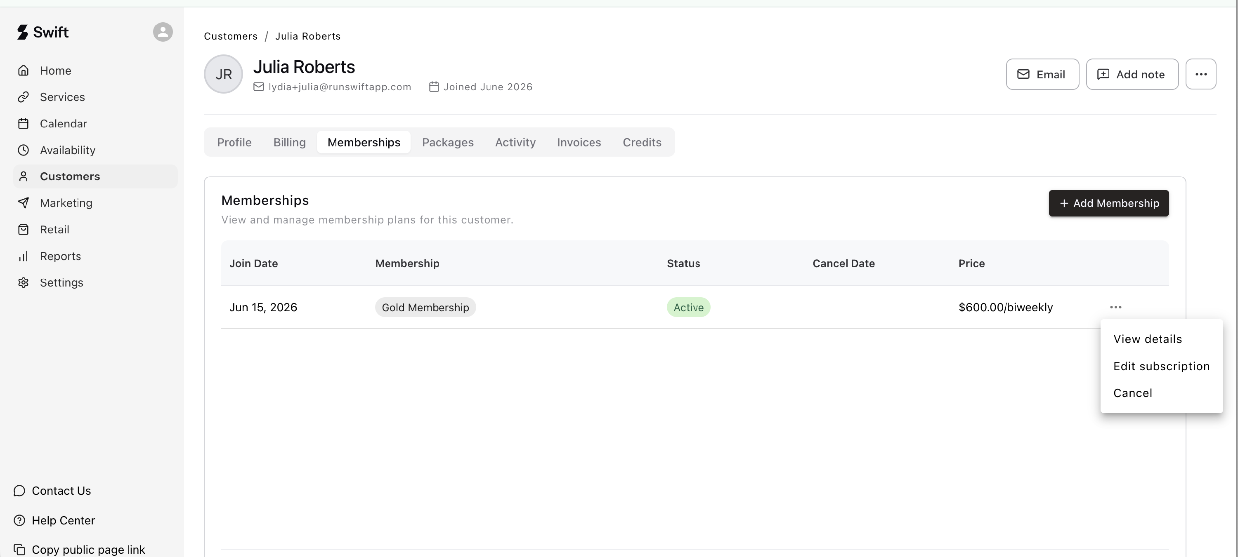This screenshot has width=1238, height=557.
Task: Open Availability in the sidebar
Action: [95, 150]
